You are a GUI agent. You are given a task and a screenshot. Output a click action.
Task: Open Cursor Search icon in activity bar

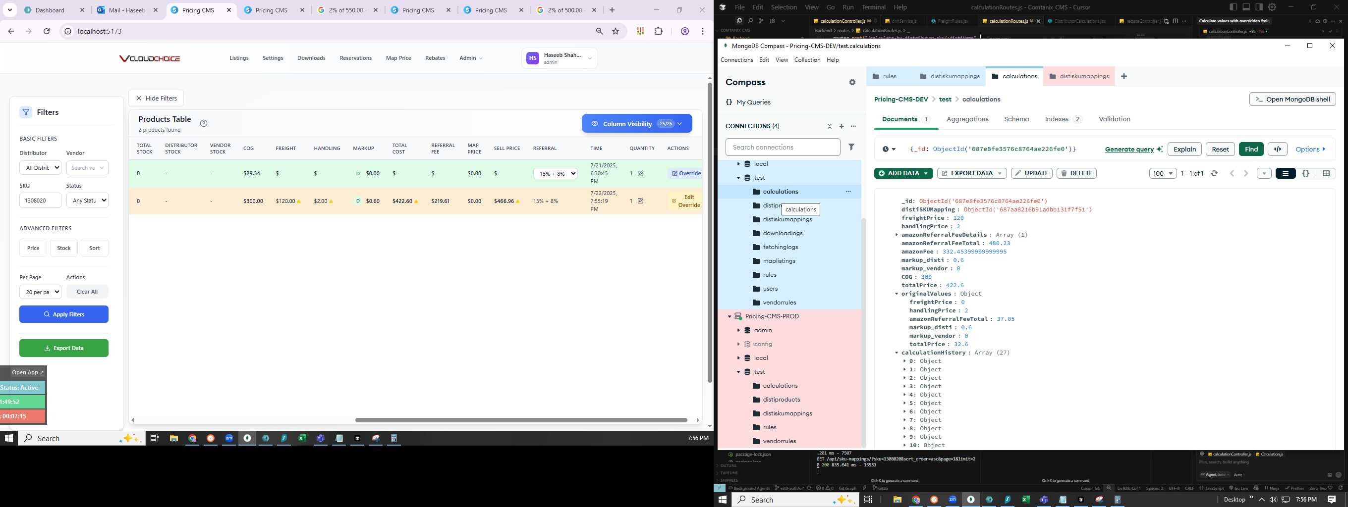point(750,21)
